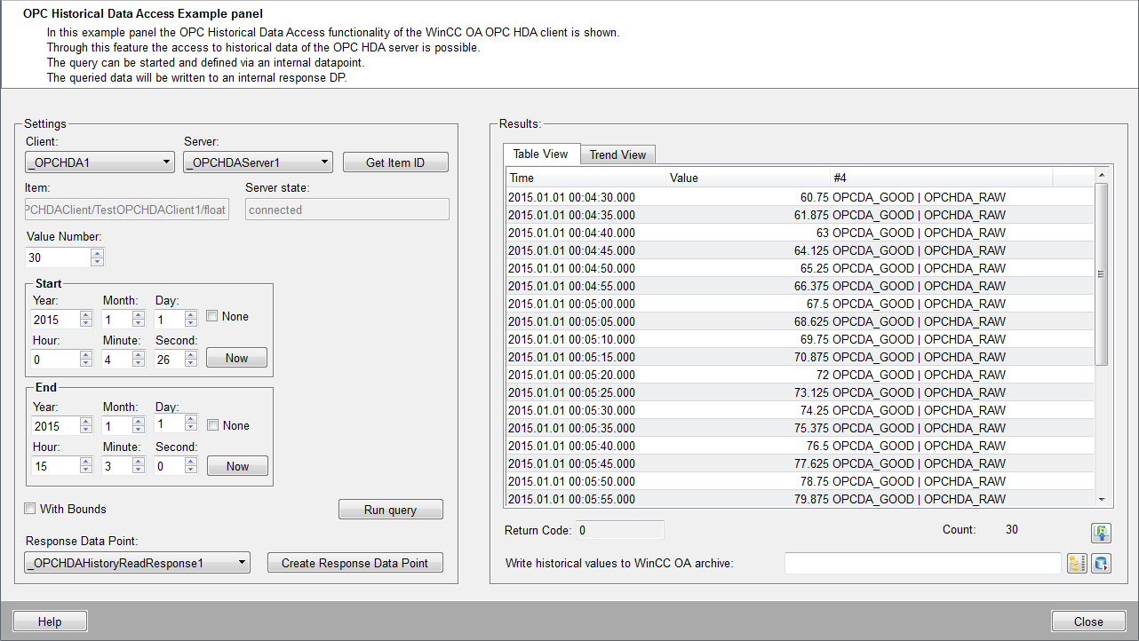
Task: Click the WinCC OA archive text field
Action: 923,564
